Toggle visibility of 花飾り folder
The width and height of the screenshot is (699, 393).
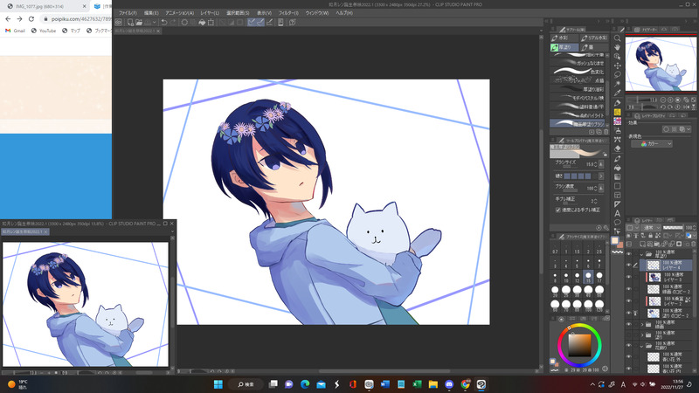(628, 345)
